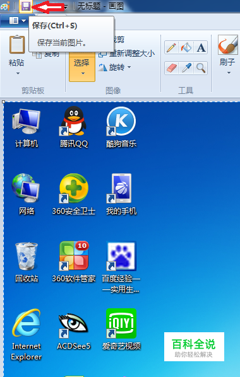Select the Pencil tool
This screenshot has width=240, height=377.
(171, 47)
